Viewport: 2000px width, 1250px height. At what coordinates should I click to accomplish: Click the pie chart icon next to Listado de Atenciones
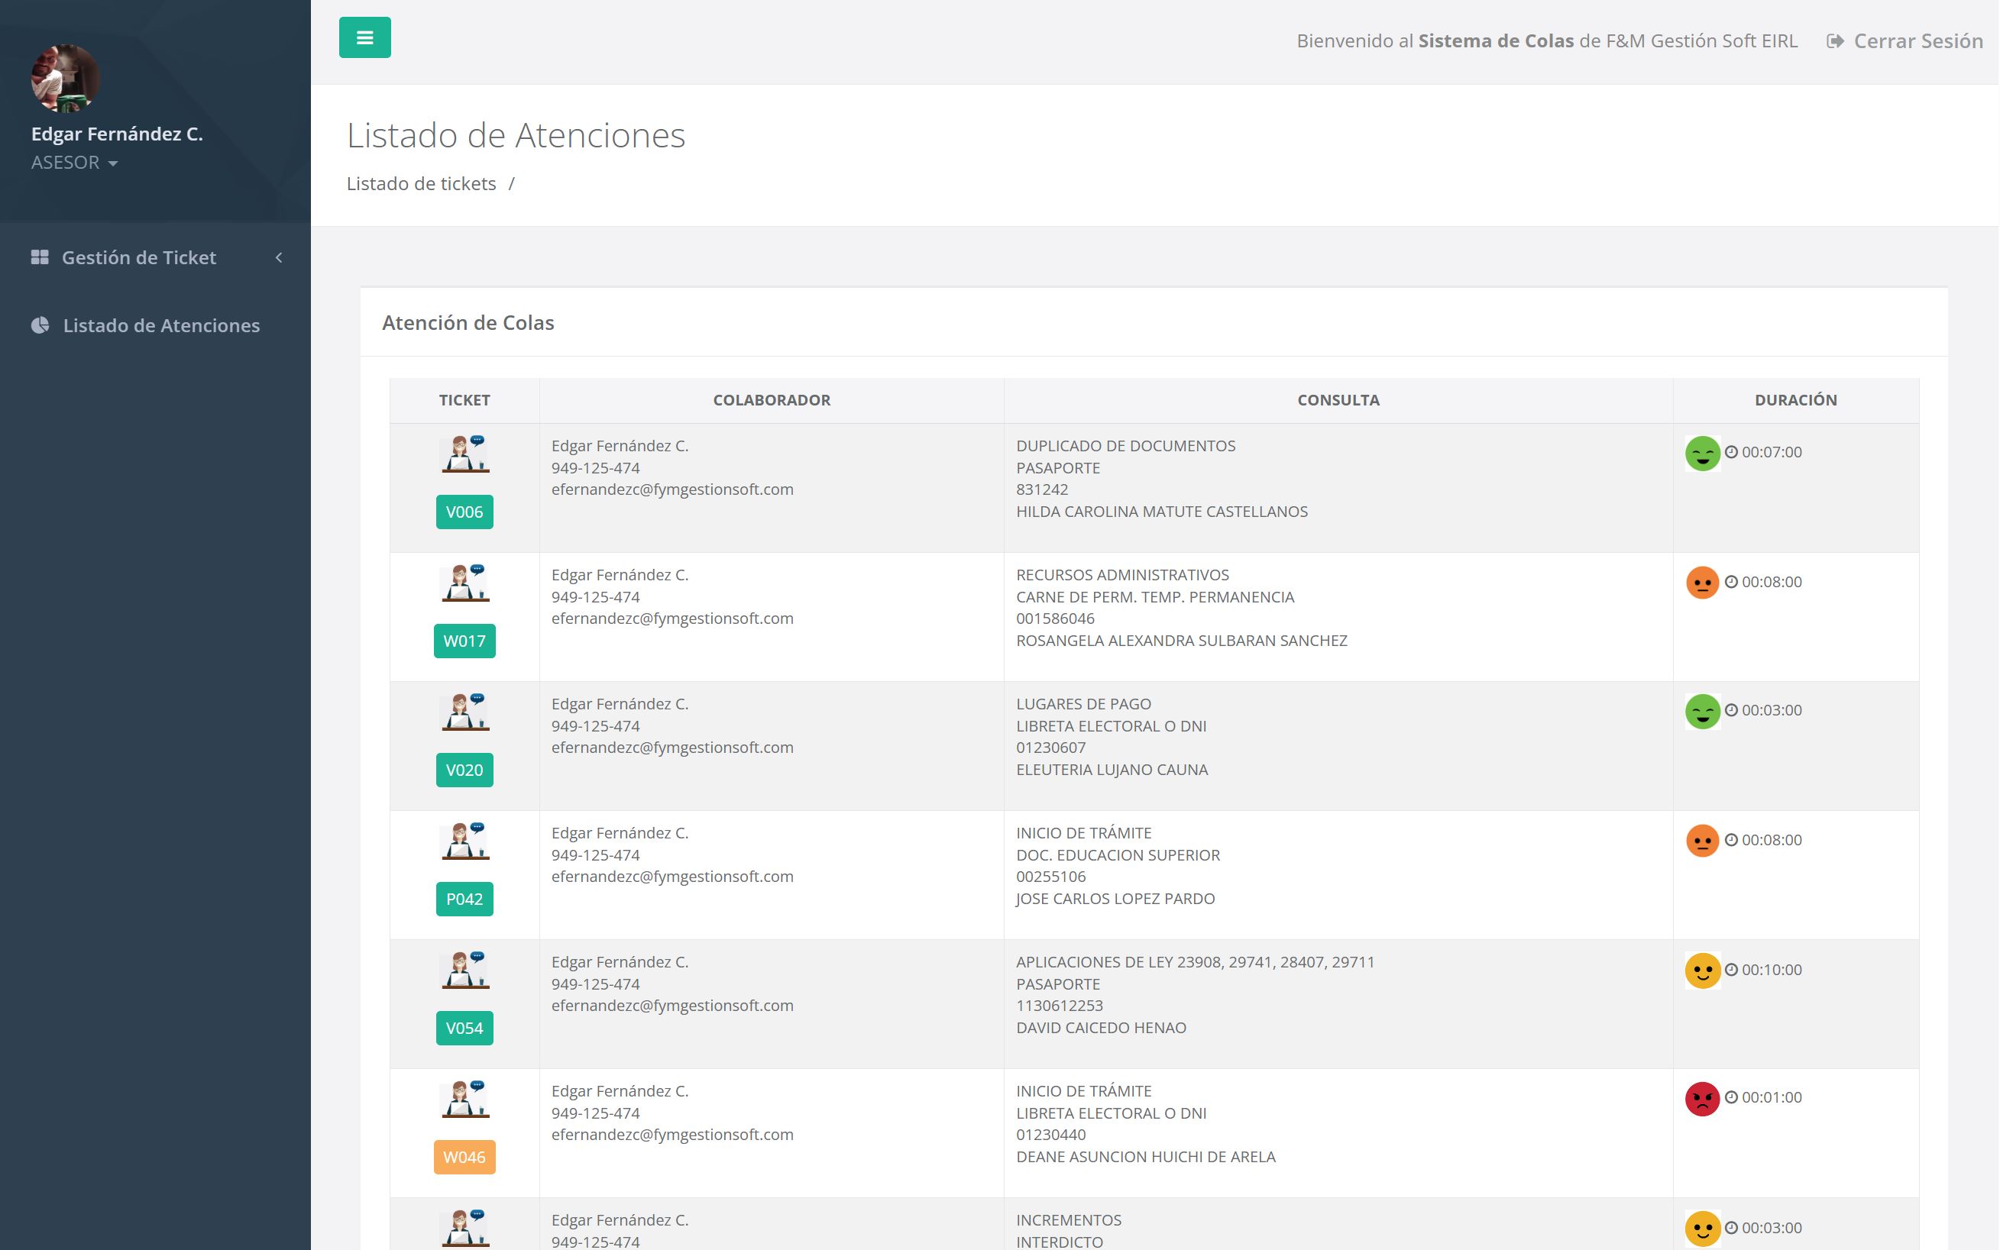click(x=40, y=325)
